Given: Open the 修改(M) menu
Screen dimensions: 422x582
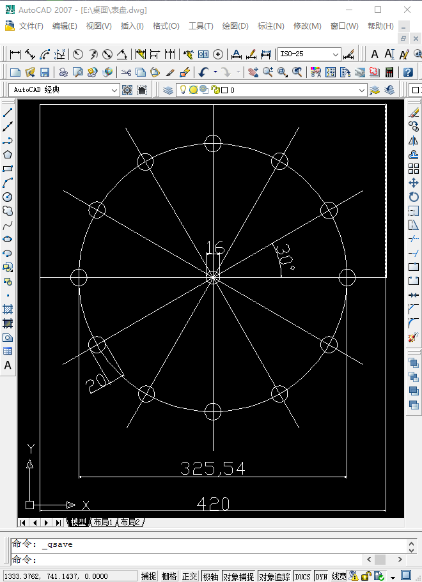Looking at the screenshot, I should click(x=307, y=26).
